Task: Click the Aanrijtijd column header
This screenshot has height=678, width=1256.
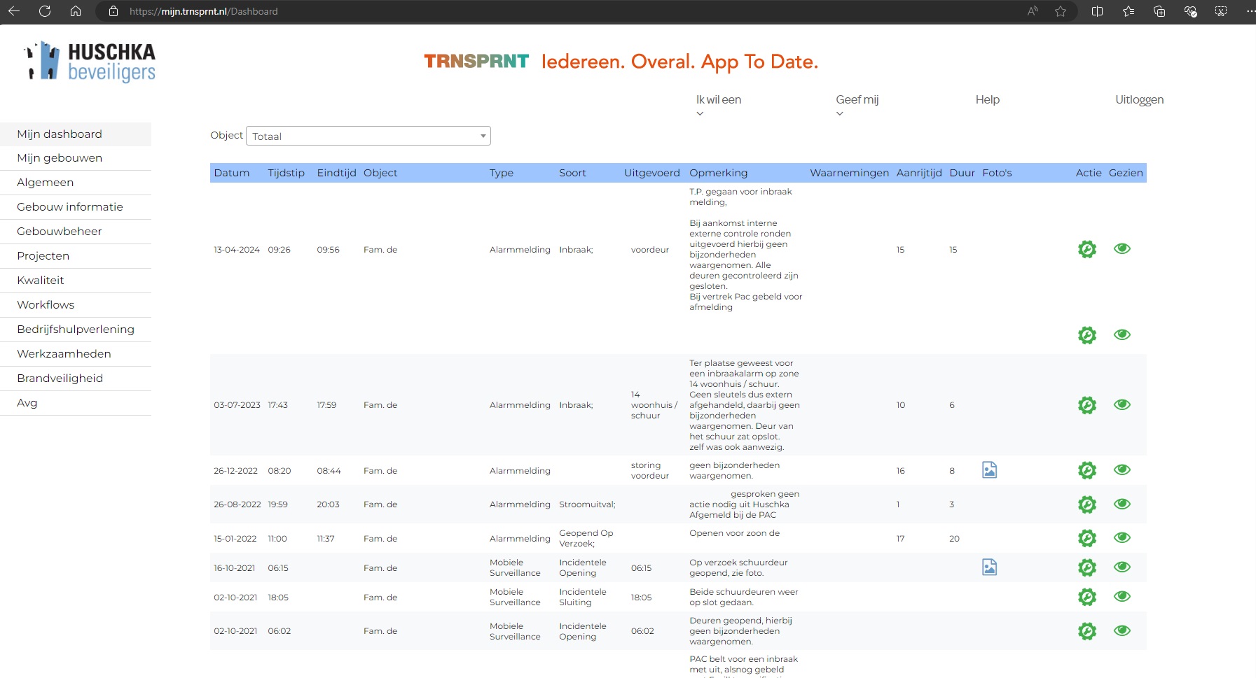Action: (919, 173)
